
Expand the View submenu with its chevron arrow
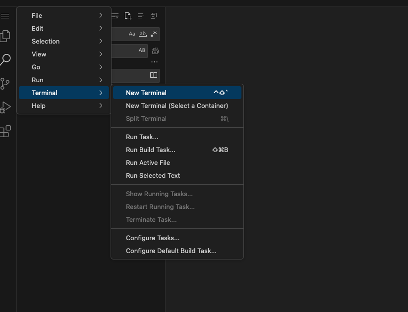coord(101,54)
